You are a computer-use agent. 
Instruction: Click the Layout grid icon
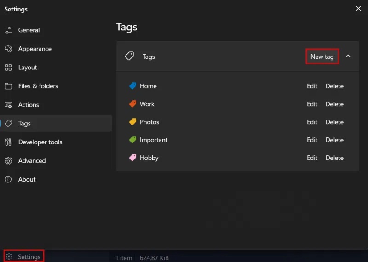coord(8,68)
